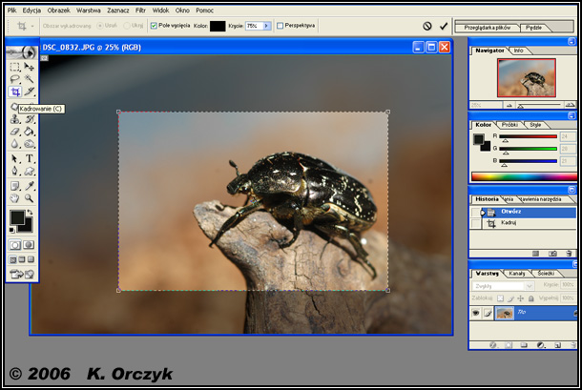Enable the 'Perspektywa' checkbox
The image size is (582, 390).
coord(280,26)
